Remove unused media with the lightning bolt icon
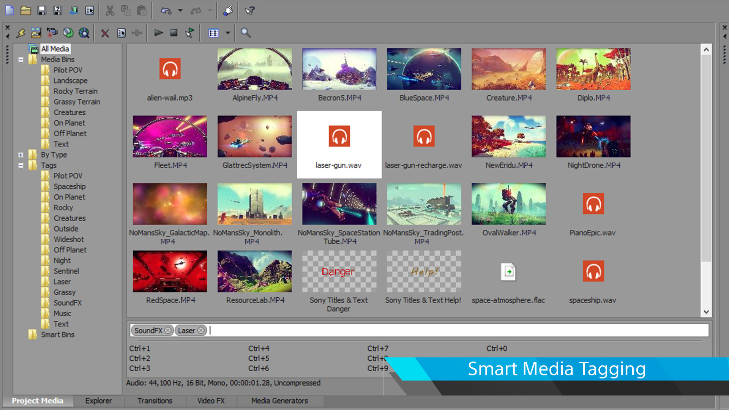The height and width of the screenshot is (410, 729). (20, 33)
